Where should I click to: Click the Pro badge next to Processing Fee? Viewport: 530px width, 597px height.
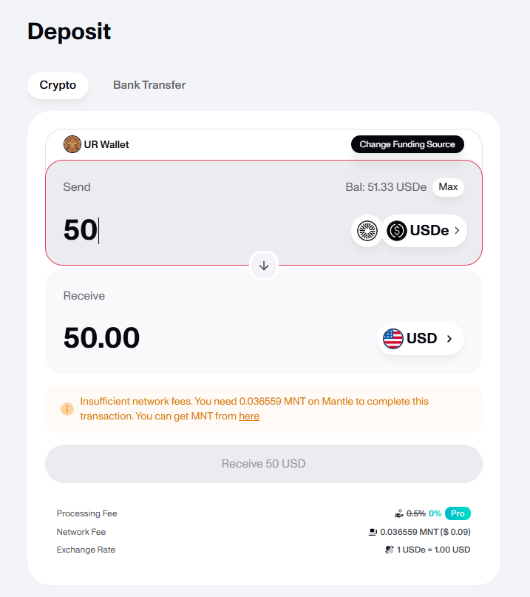458,513
